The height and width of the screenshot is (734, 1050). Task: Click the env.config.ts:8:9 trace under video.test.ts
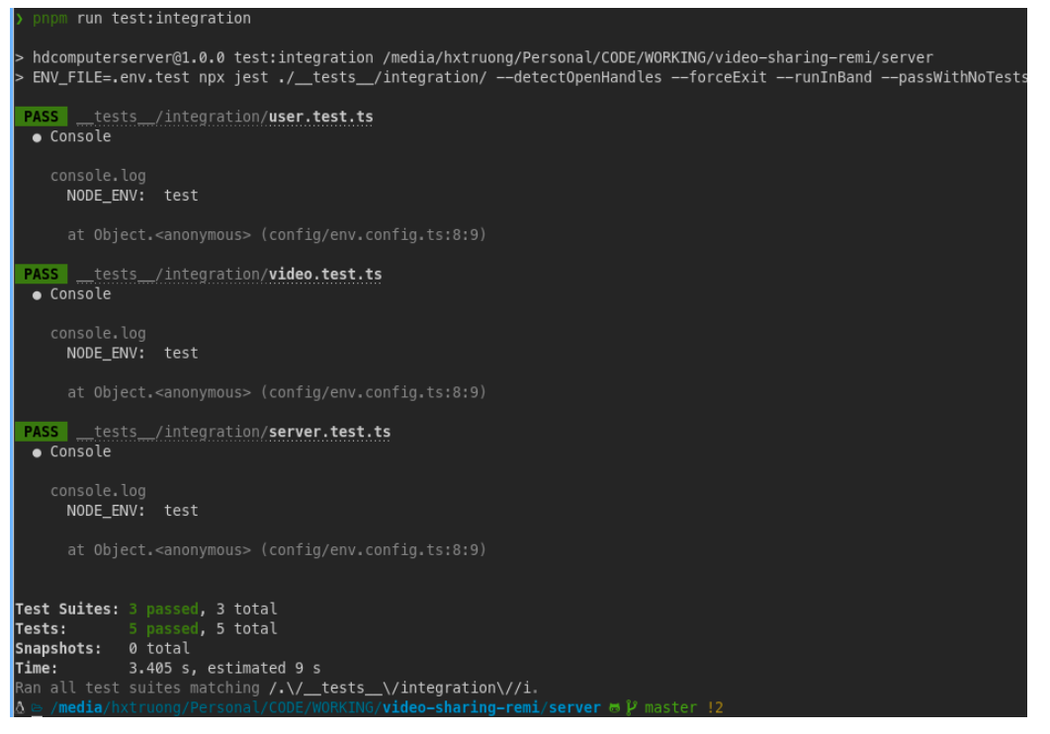(277, 393)
